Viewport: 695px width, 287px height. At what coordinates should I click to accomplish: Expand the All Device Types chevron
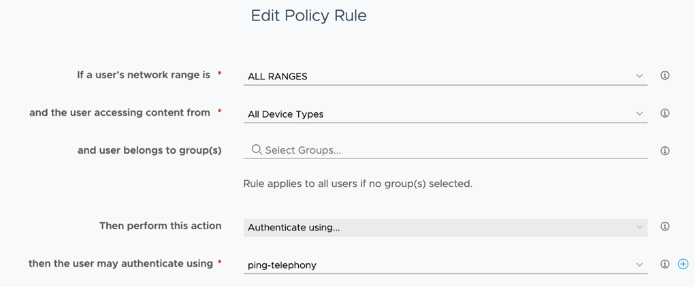tap(639, 114)
